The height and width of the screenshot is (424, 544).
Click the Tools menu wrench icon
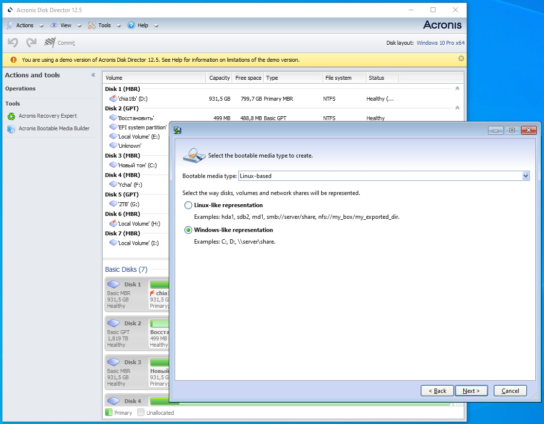tap(91, 25)
